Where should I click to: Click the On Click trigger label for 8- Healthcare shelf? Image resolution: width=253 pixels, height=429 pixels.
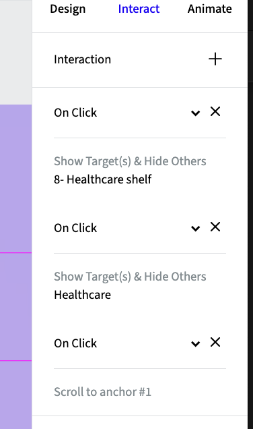[75, 113]
